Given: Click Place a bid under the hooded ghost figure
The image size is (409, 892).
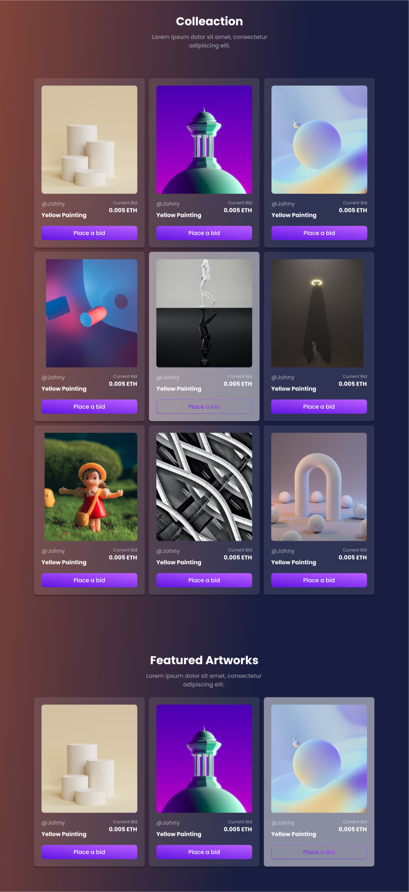Looking at the screenshot, I should tap(319, 407).
